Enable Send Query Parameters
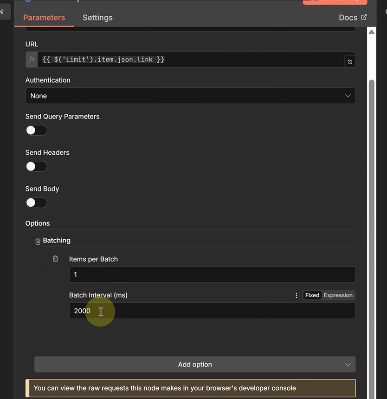The image size is (387, 399). pyautogui.click(x=36, y=131)
